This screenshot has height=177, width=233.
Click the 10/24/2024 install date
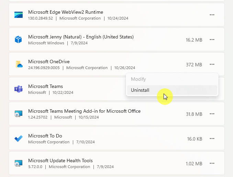click(118, 18)
